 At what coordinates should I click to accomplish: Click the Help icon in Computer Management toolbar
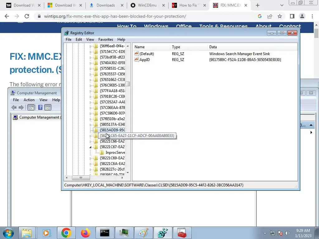40,107
